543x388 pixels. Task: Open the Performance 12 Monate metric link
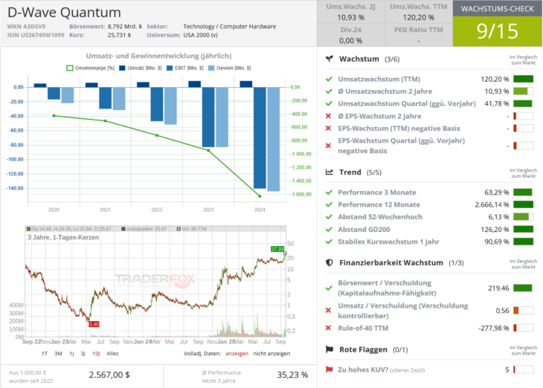coord(379,204)
